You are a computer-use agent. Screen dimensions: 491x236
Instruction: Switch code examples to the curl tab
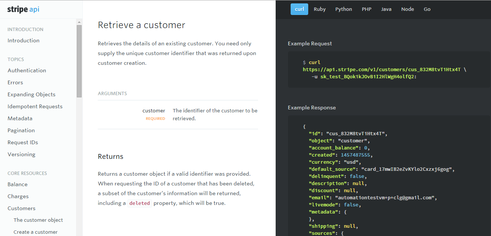[x=299, y=9]
